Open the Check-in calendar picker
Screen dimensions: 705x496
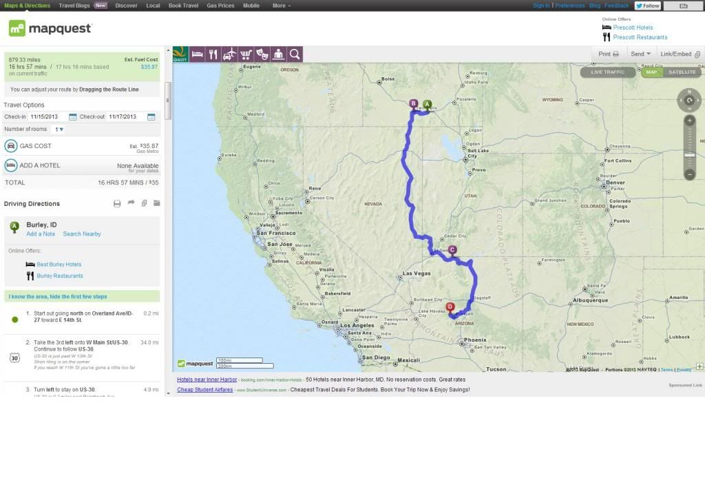click(72, 117)
